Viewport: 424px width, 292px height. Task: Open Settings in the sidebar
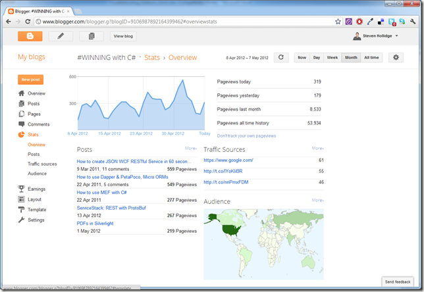[36, 220]
